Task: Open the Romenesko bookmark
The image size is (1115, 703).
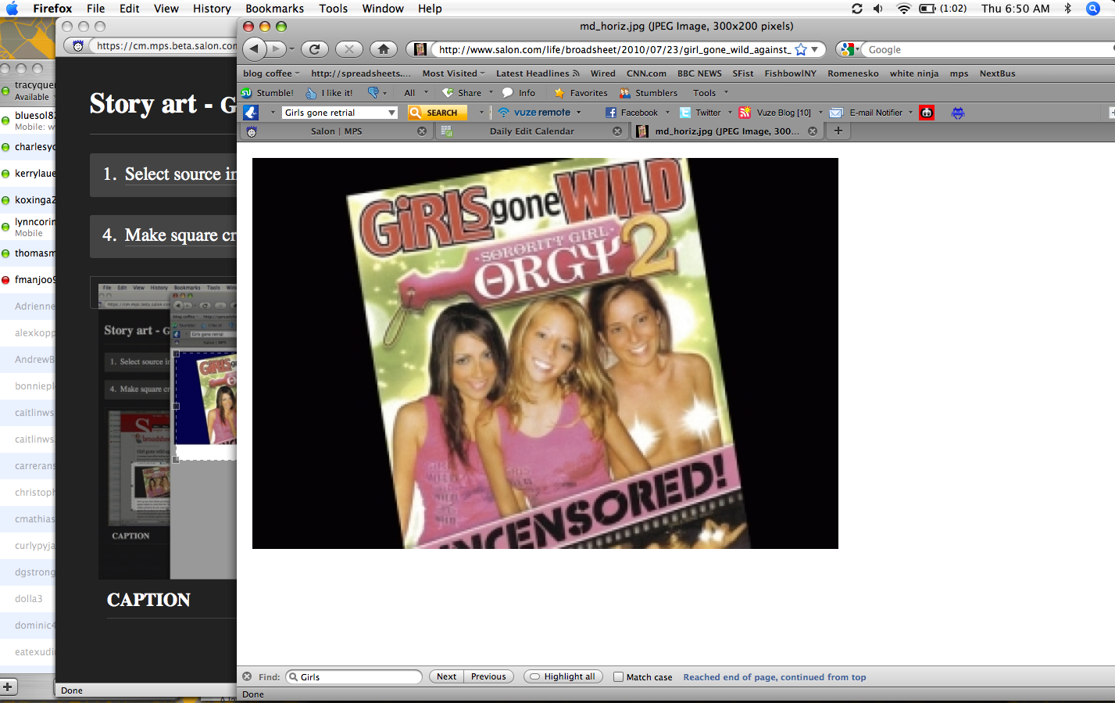Action: pyautogui.click(x=853, y=74)
